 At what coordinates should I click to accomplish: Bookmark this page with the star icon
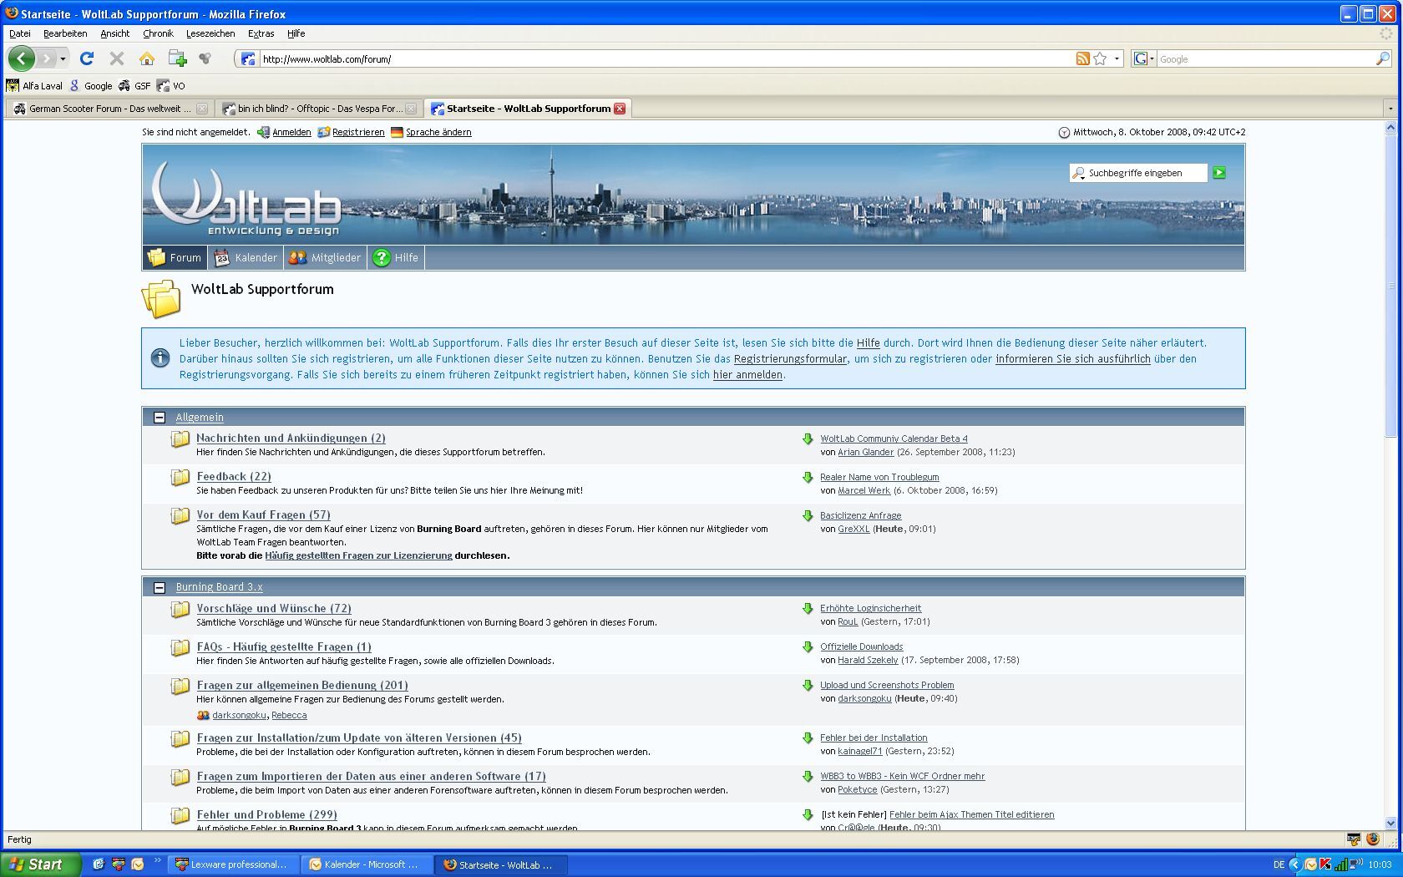click(x=1100, y=58)
